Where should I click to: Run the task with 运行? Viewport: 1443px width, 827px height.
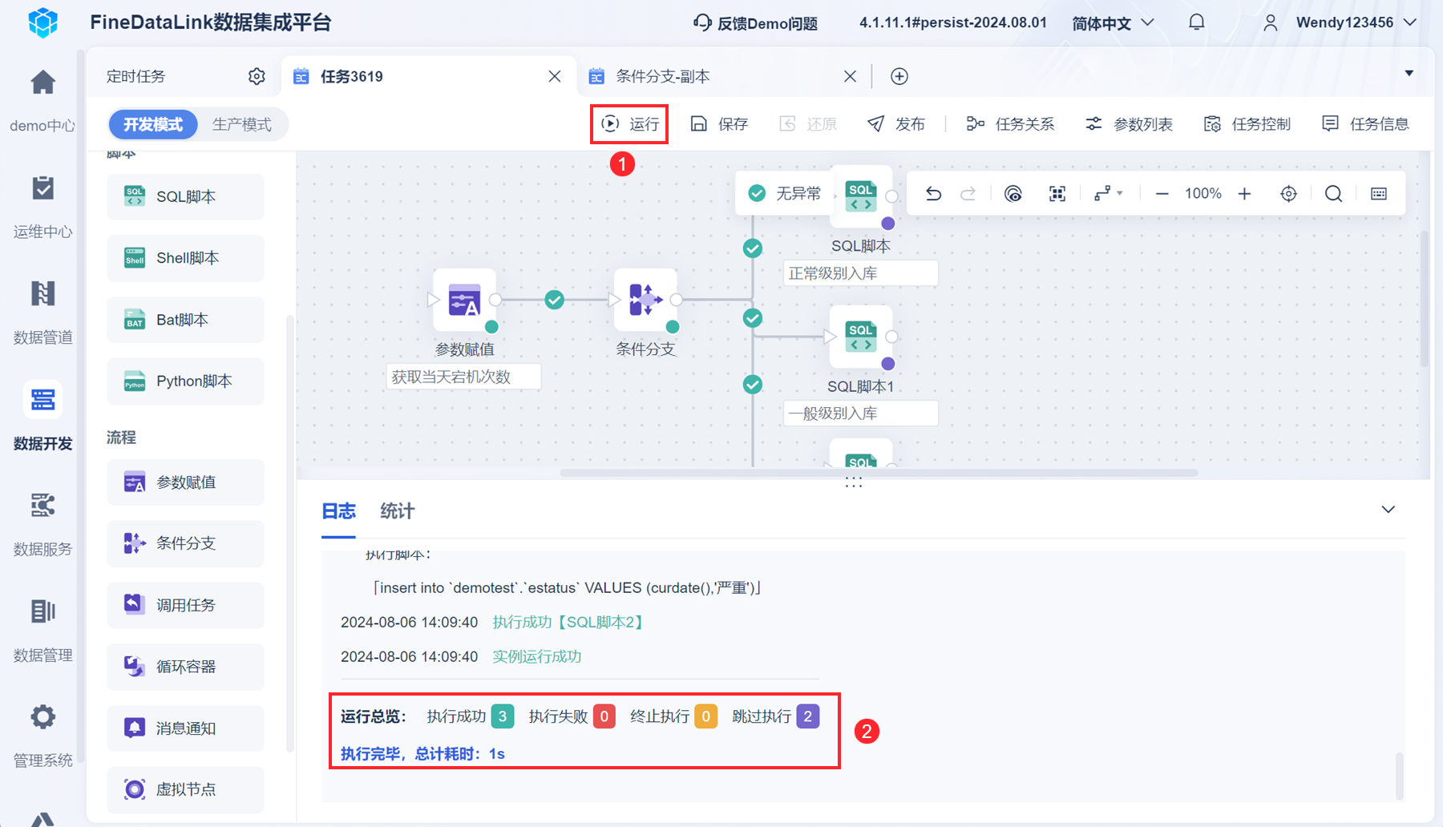[630, 124]
